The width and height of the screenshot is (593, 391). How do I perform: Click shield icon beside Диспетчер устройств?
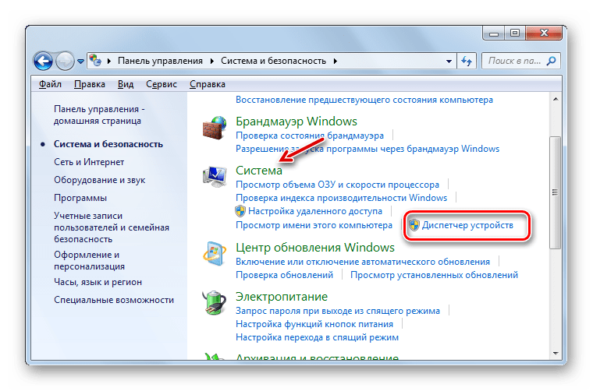(x=414, y=225)
